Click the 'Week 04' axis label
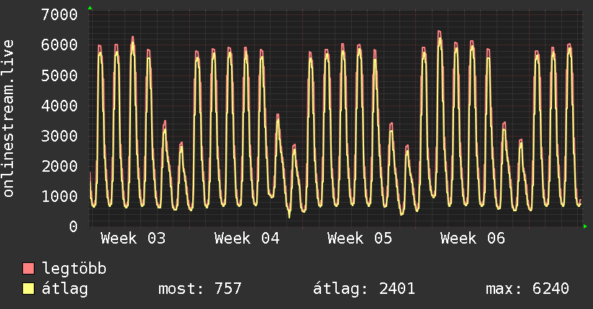 tap(247, 239)
